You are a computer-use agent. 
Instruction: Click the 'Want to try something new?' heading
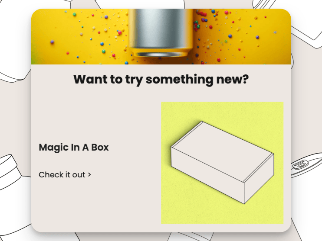coord(161,80)
